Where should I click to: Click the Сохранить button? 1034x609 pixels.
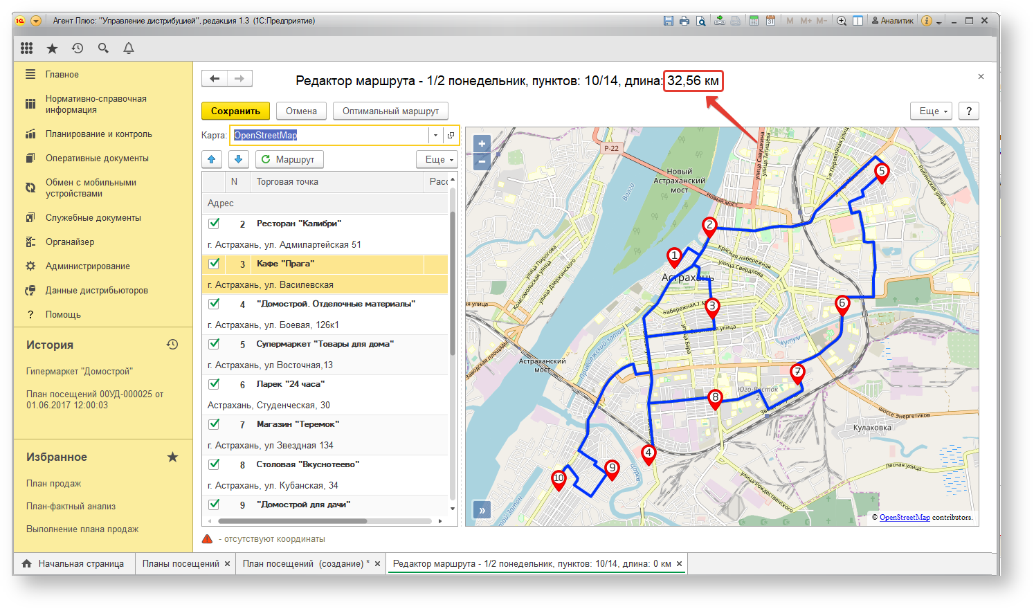point(235,111)
